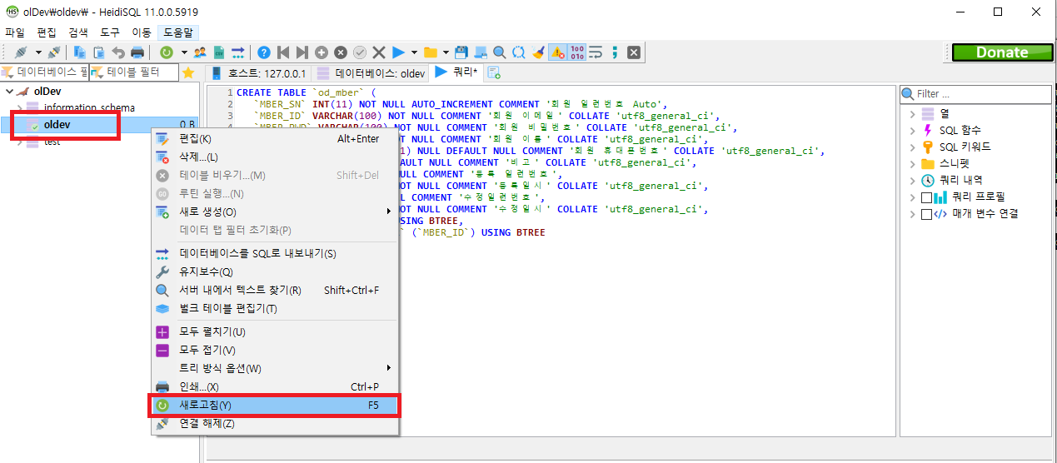Image resolution: width=1057 pixels, height=463 pixels.
Task: Expand the SQL 키워드 helper node
Action: coord(912,147)
